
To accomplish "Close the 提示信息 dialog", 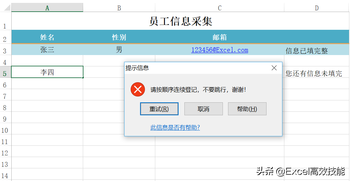I will click(x=274, y=68).
